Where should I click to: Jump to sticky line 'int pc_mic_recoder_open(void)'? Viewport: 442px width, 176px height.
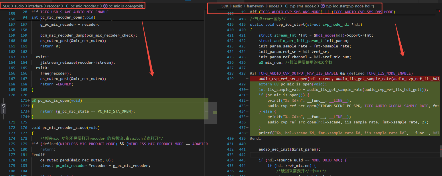(63, 17)
